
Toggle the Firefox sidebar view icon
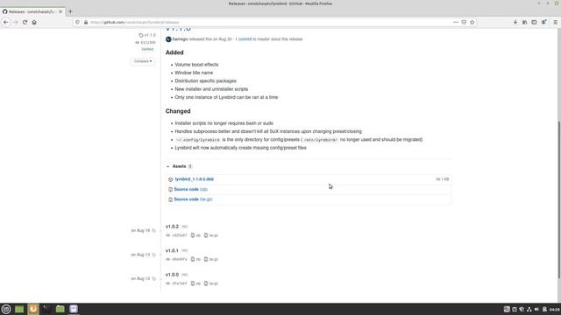(534, 22)
